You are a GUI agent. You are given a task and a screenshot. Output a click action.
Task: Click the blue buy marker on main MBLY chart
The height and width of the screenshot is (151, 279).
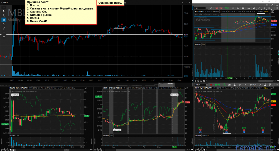tap(110, 33)
